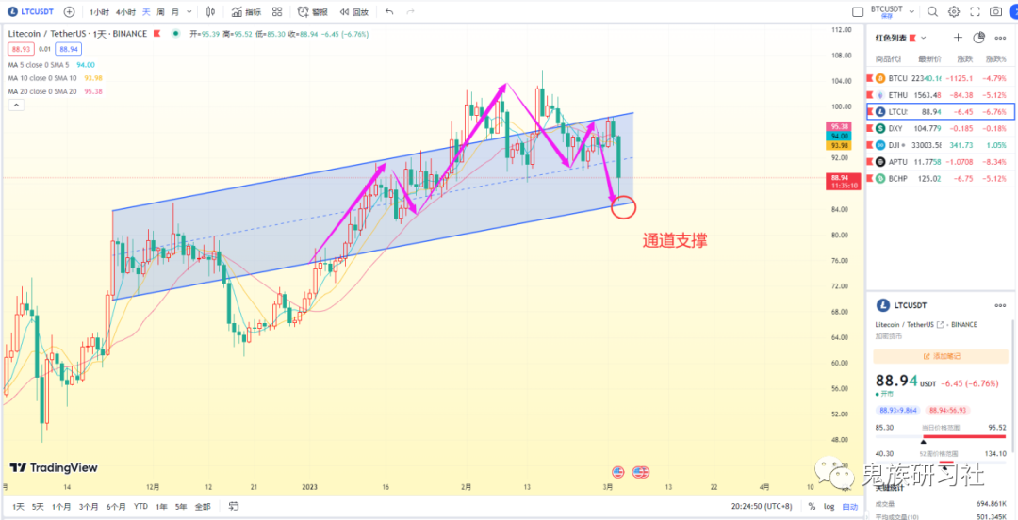The height and width of the screenshot is (520, 1018).
Task: Select the MA 10 indicator legend
Action: point(56,78)
